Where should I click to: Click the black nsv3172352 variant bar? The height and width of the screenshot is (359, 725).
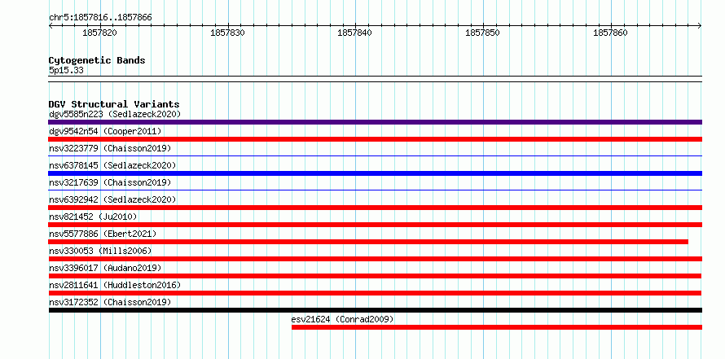click(x=375, y=310)
